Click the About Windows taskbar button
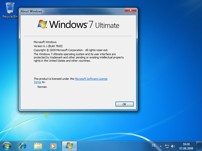202x151 pixels. [x=69, y=146]
